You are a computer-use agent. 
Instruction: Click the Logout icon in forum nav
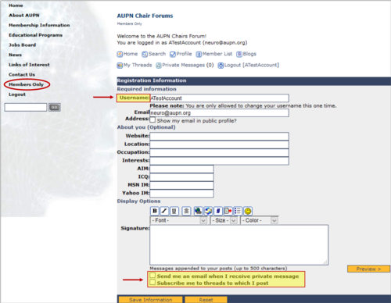tap(221, 66)
